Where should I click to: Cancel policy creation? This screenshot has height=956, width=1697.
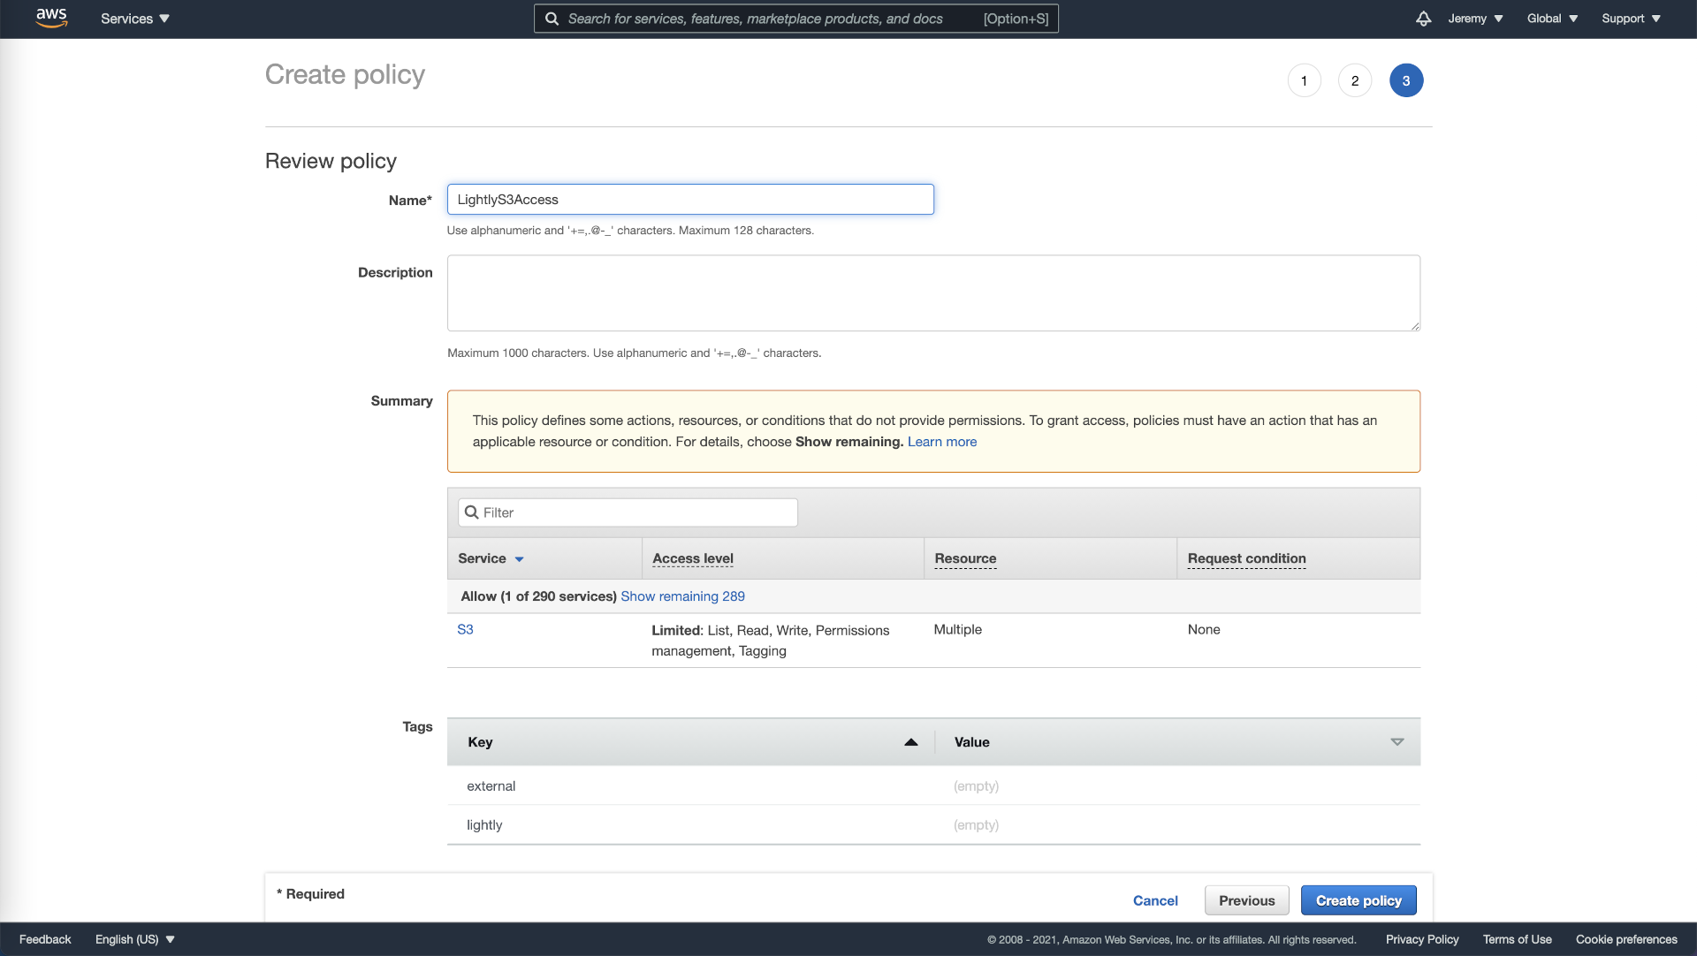coord(1155,900)
